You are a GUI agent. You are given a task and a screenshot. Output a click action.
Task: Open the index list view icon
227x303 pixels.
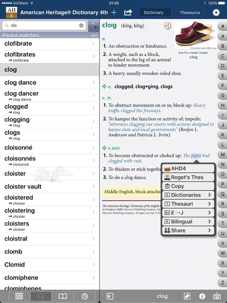pyautogui.click(x=19, y=296)
